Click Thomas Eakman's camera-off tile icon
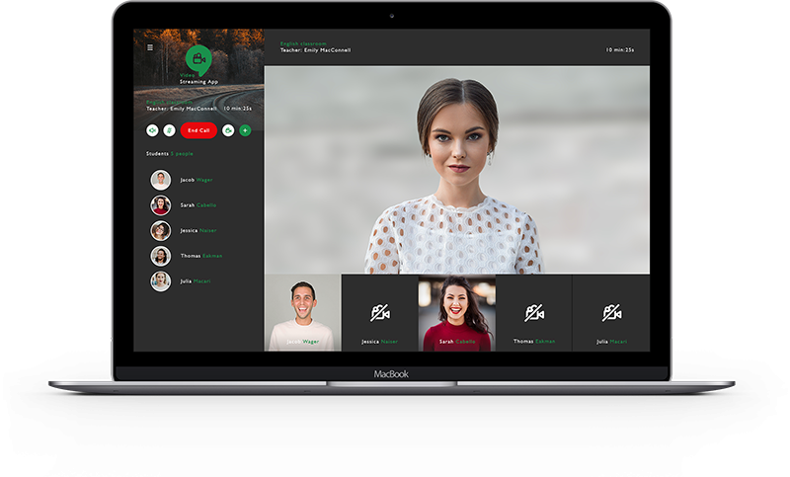This screenshot has height=477, width=790. pos(533,312)
